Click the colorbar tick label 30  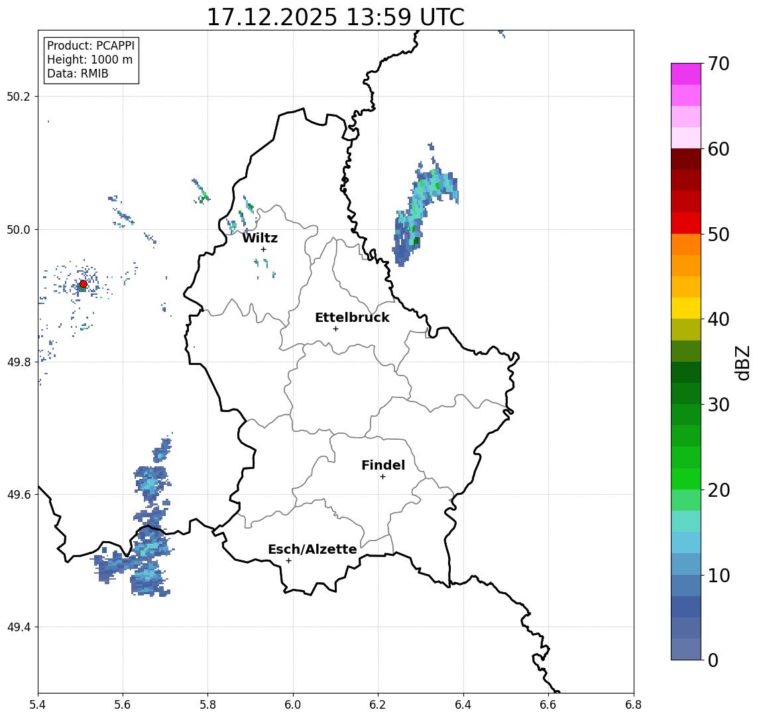(x=719, y=405)
